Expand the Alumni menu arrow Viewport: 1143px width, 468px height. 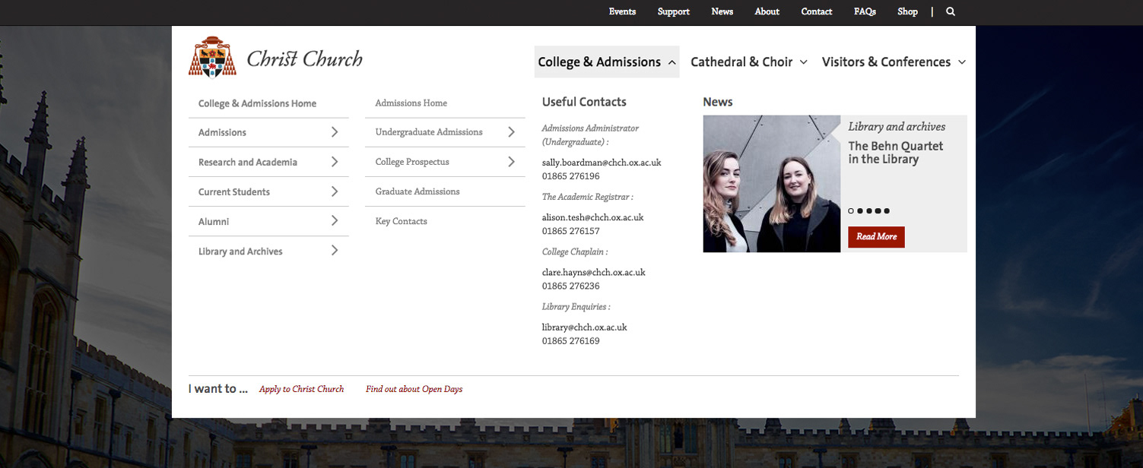[335, 221]
